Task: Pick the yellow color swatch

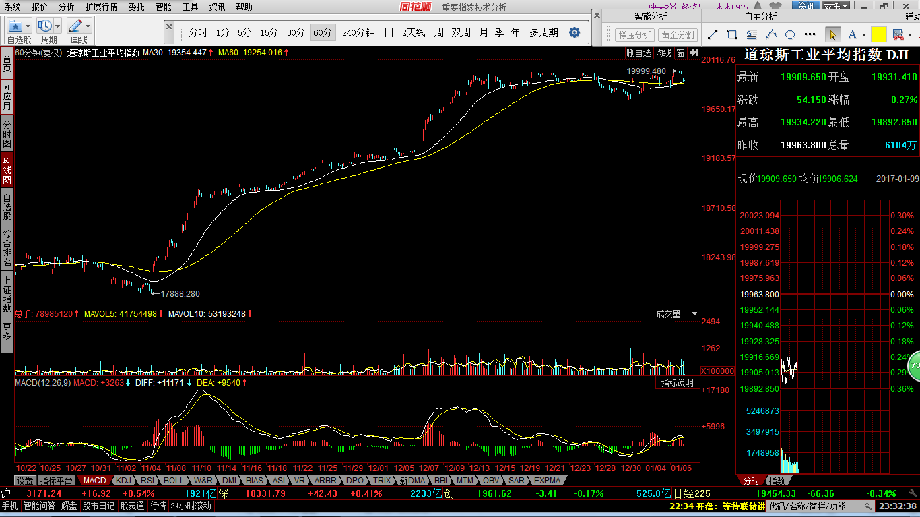Action: tap(878, 34)
